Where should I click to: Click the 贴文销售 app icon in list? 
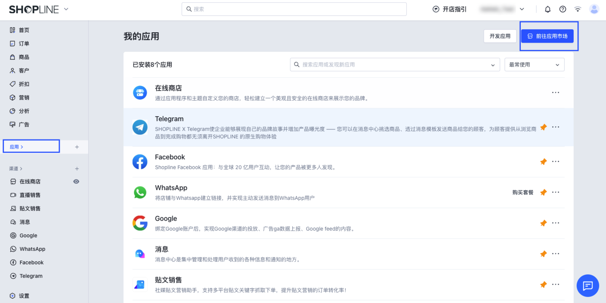pos(140,285)
